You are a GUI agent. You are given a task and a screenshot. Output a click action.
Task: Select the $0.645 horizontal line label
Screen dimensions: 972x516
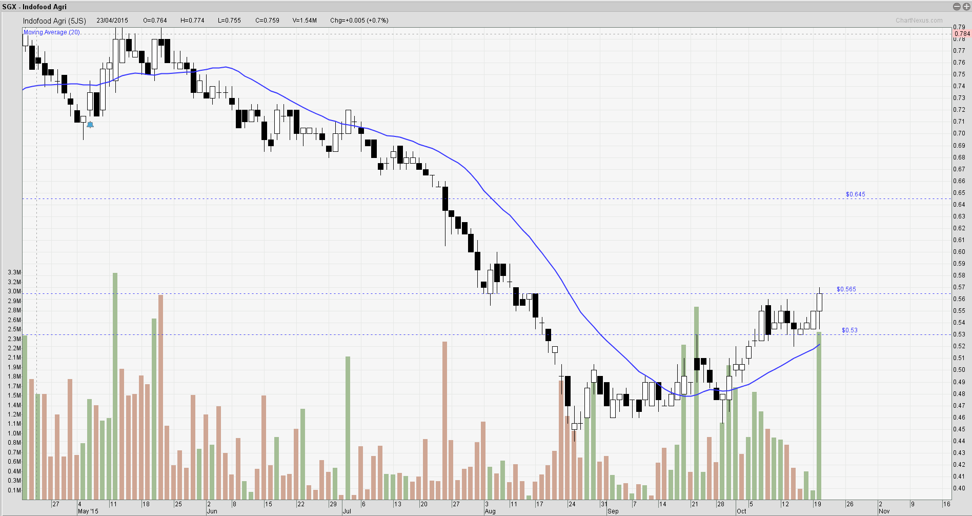pos(855,194)
